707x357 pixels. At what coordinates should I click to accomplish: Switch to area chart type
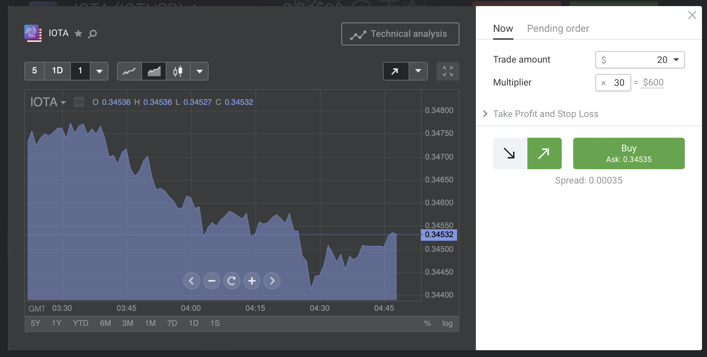(154, 71)
